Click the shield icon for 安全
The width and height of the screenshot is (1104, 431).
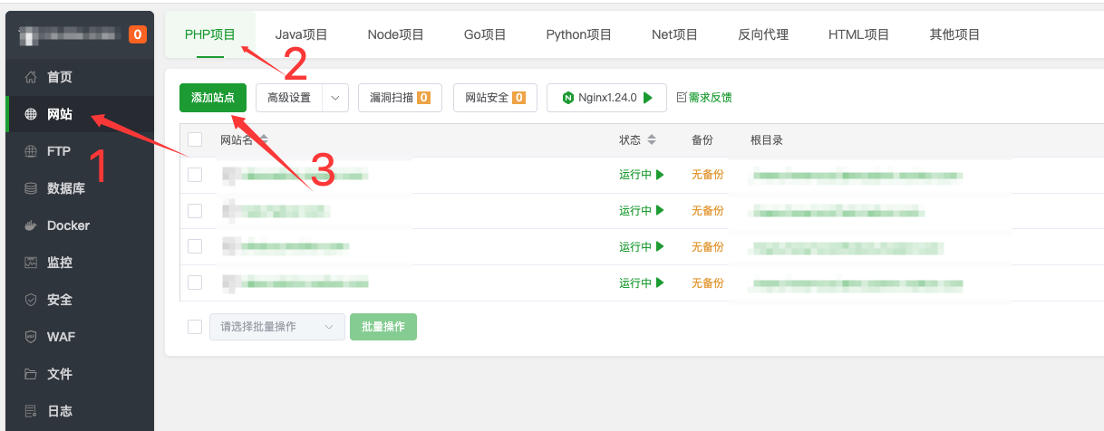31,300
